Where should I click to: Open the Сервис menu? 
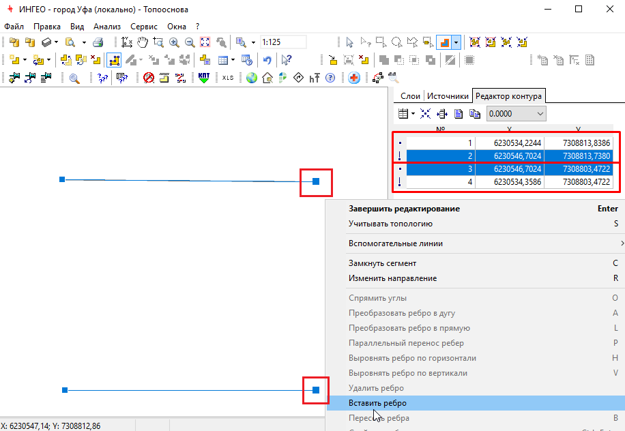pos(144,27)
